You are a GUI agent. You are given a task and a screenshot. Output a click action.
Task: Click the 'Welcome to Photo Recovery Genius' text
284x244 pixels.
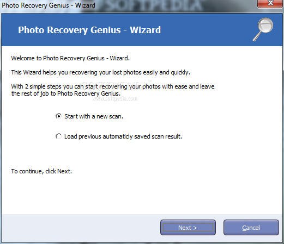click(x=70, y=58)
